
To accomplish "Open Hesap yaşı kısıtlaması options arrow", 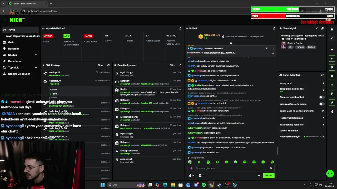I will coord(323,118).
